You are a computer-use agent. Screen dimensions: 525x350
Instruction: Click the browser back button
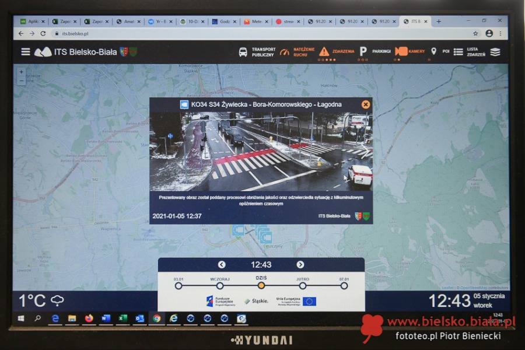click(21, 33)
